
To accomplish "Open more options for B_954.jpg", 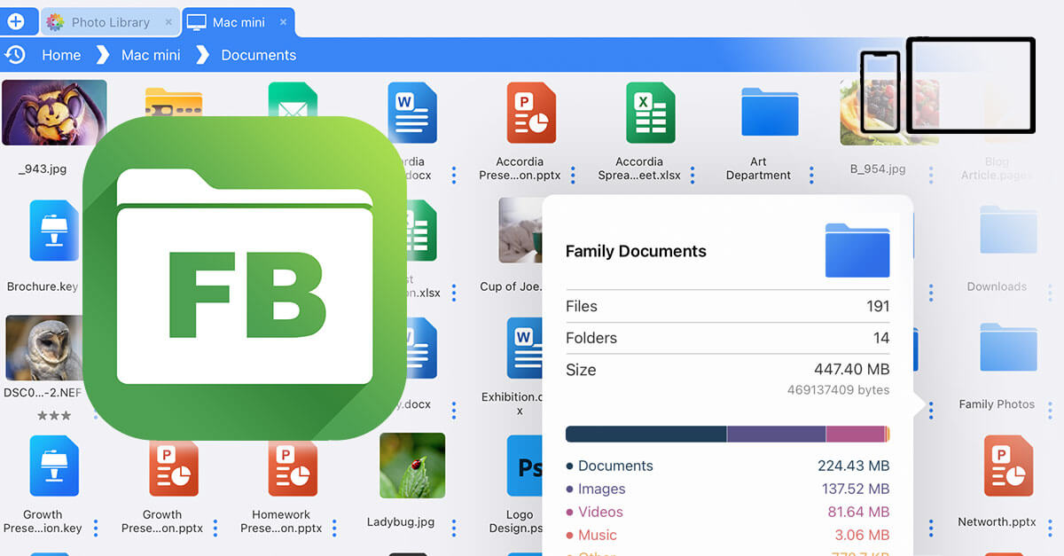I will (931, 175).
